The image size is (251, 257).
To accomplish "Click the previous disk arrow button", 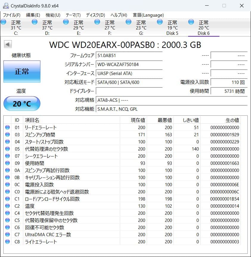I will click(8, 44).
